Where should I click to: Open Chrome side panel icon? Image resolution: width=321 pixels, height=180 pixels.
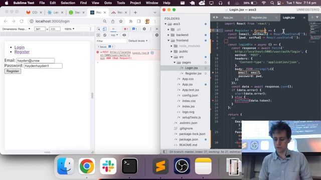[x=139, y=21]
